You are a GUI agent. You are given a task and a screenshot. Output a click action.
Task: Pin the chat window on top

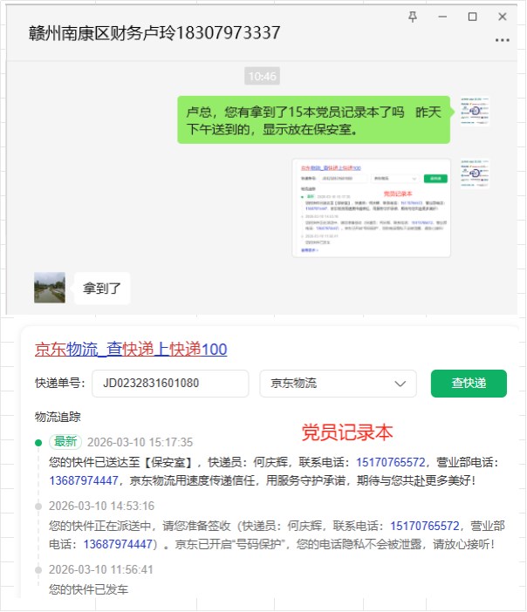413,17
